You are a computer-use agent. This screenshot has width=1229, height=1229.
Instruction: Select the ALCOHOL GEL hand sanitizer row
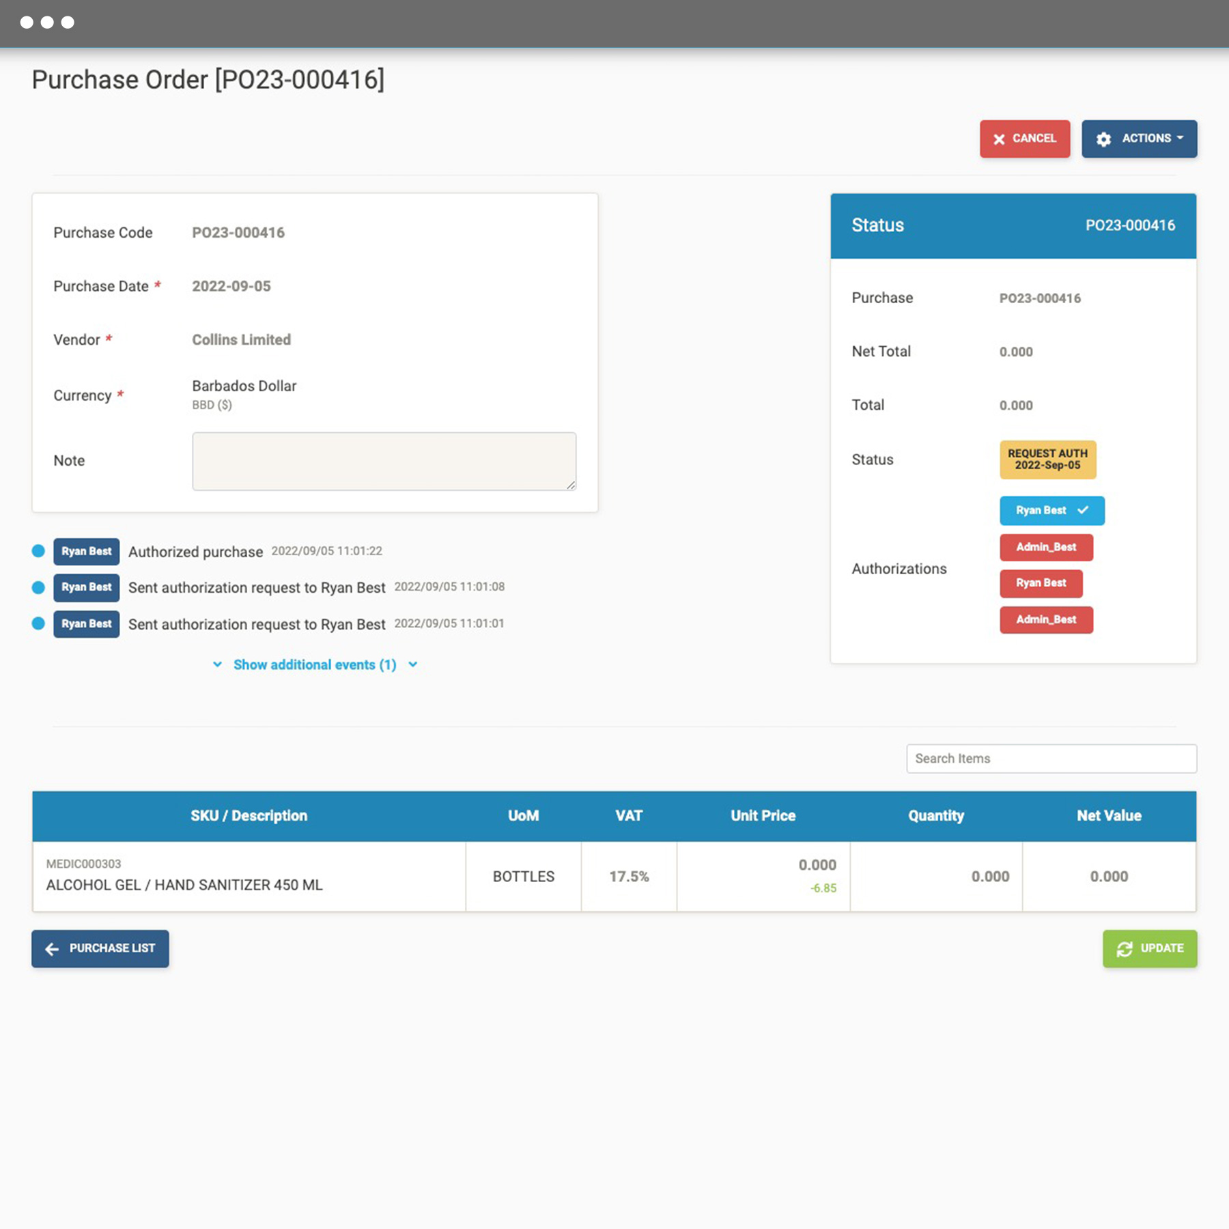[x=249, y=876]
